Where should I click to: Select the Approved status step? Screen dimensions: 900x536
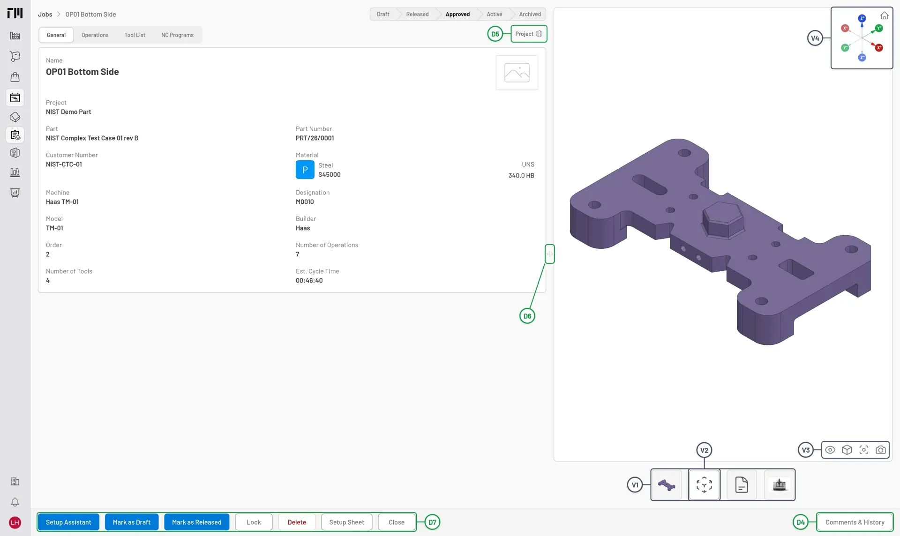point(457,14)
